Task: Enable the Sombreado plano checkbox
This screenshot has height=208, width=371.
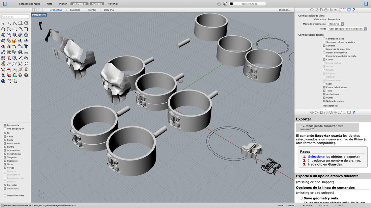Action: pos(324,39)
